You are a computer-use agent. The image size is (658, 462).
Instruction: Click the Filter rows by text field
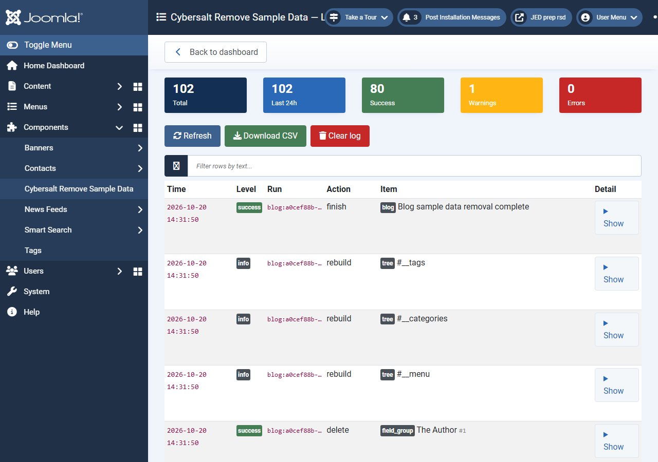pos(414,166)
